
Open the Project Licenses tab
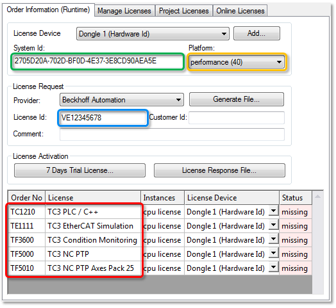pyautogui.click(x=184, y=11)
